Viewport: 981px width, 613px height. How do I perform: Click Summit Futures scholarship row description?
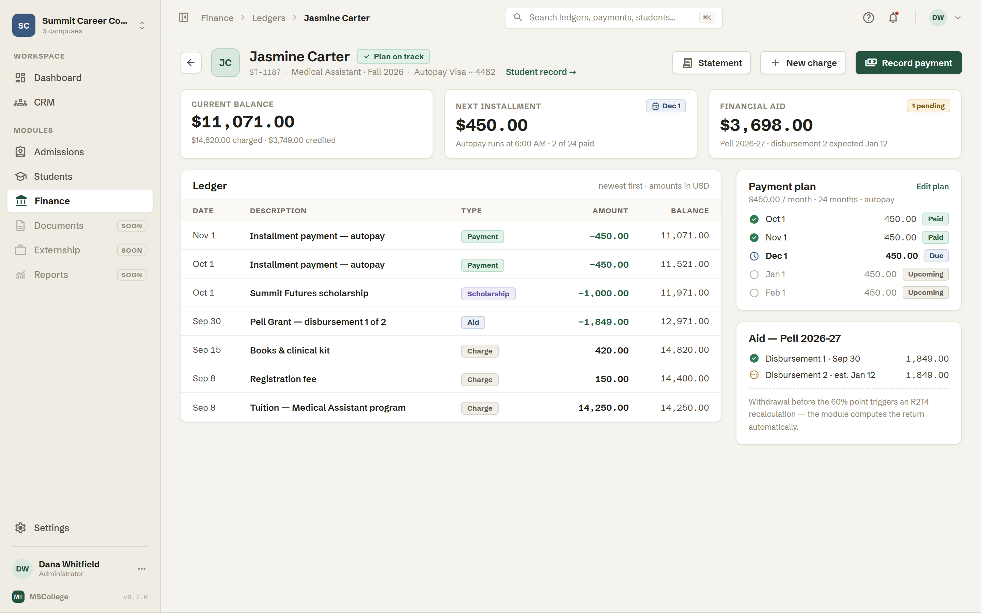pyautogui.click(x=309, y=293)
